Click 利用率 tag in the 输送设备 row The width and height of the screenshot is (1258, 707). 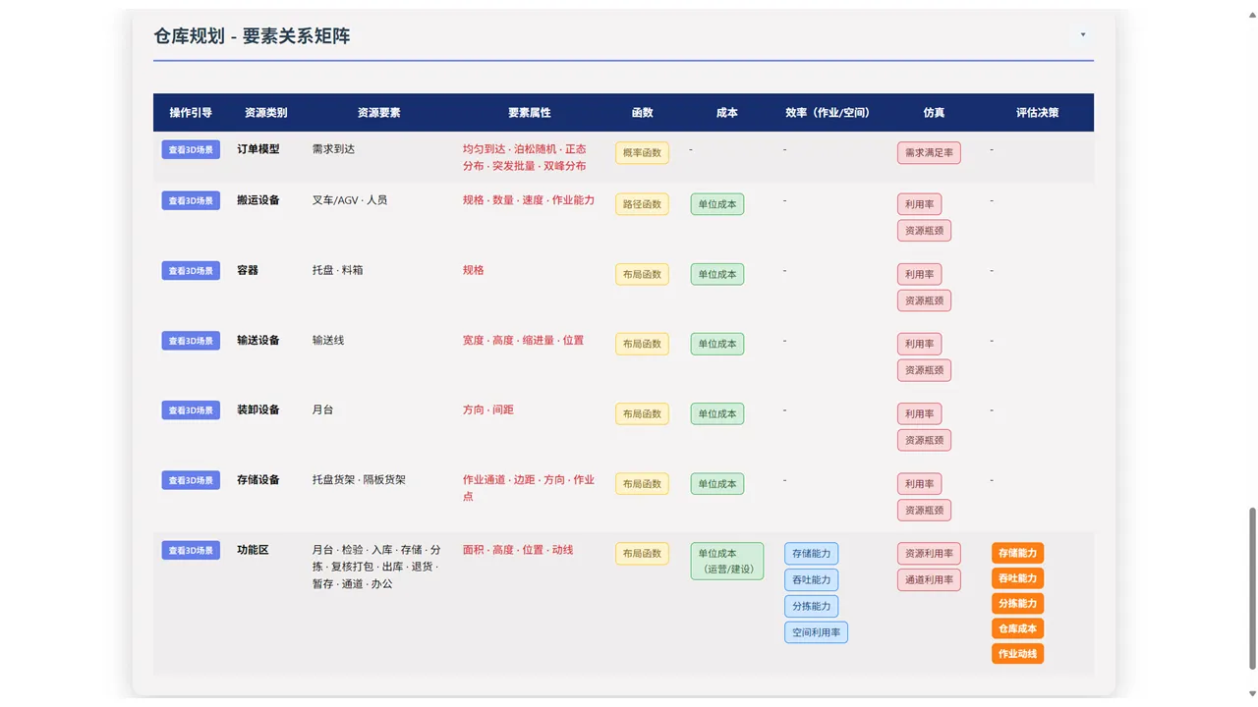coord(919,344)
